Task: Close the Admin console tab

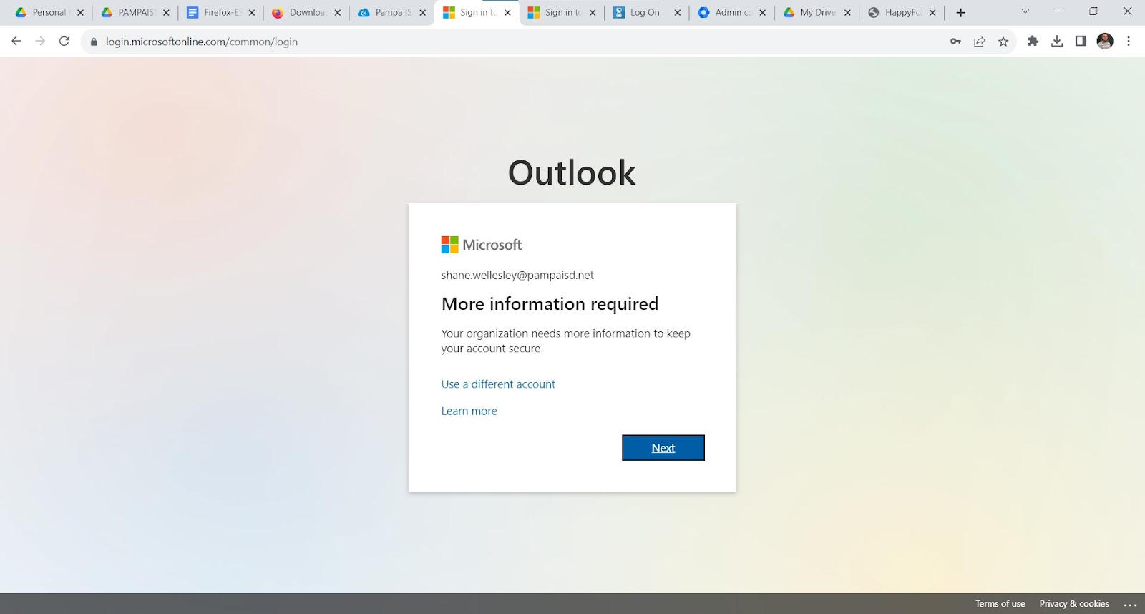Action: (x=762, y=12)
